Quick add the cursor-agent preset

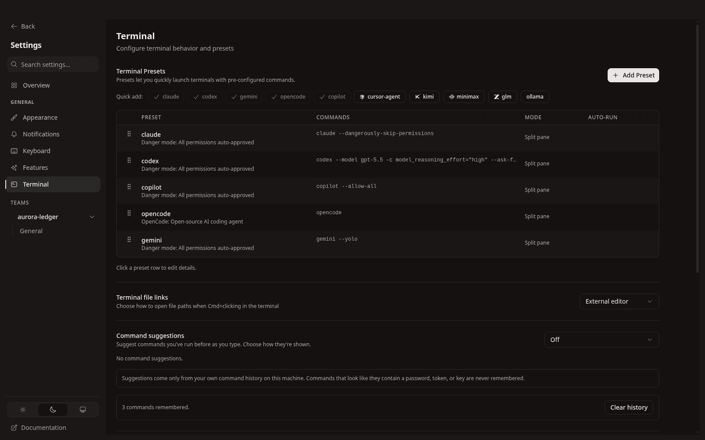[380, 97]
